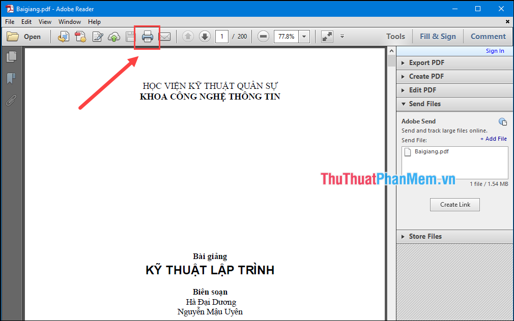
Task: Click the Print icon in toolbar
Action: click(147, 37)
